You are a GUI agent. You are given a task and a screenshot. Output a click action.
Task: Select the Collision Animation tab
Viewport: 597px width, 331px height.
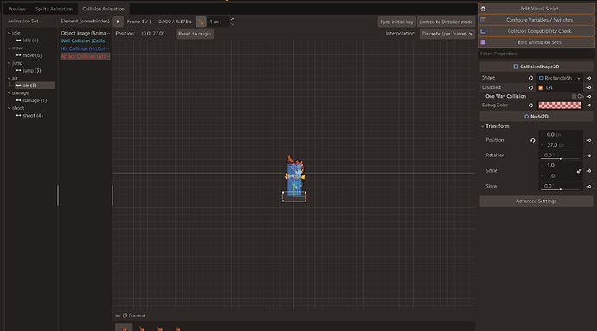[103, 9]
